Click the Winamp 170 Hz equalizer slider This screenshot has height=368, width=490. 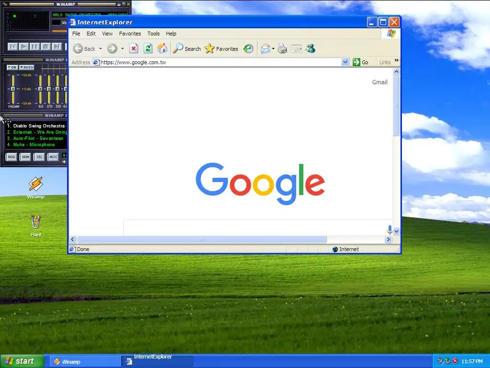point(49,89)
